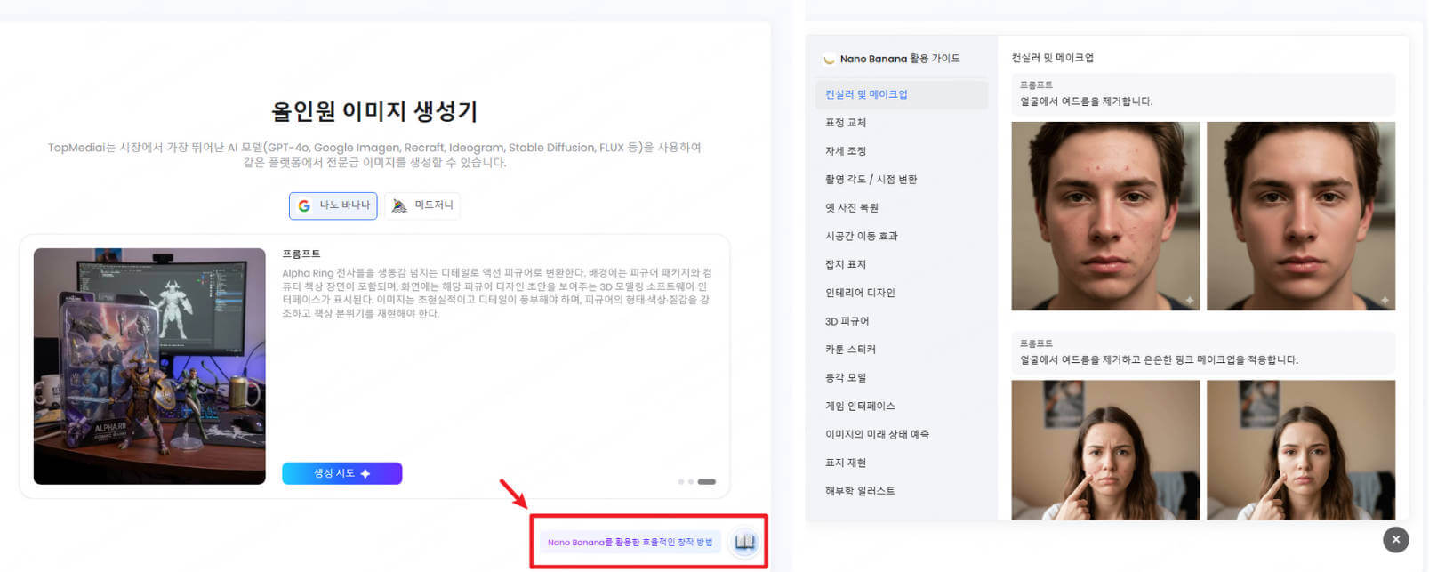Click the Nano Banana creation tips link
Viewport: 1429px width, 572px height.
[630, 542]
